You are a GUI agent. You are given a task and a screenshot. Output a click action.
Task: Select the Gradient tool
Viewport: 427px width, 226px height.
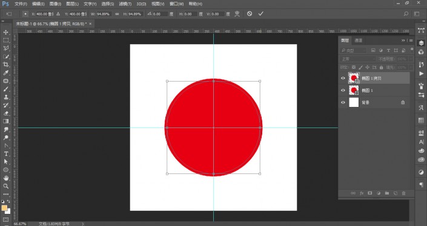[5, 121]
